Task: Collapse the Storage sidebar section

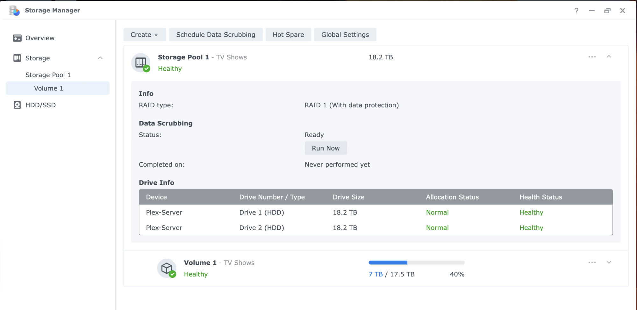Action: [100, 58]
